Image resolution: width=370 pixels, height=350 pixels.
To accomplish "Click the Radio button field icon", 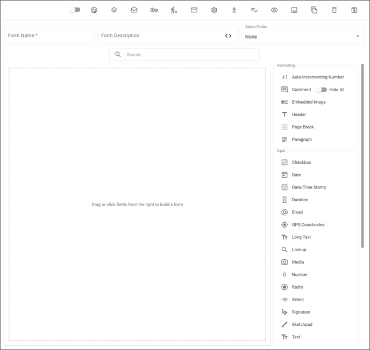I will [284, 287].
